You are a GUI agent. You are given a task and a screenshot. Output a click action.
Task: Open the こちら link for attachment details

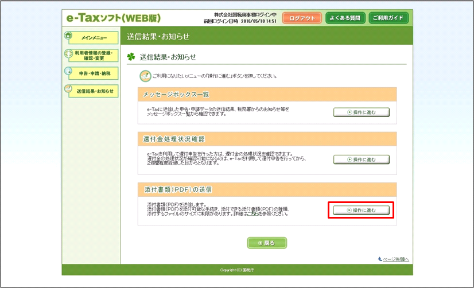click(253, 213)
